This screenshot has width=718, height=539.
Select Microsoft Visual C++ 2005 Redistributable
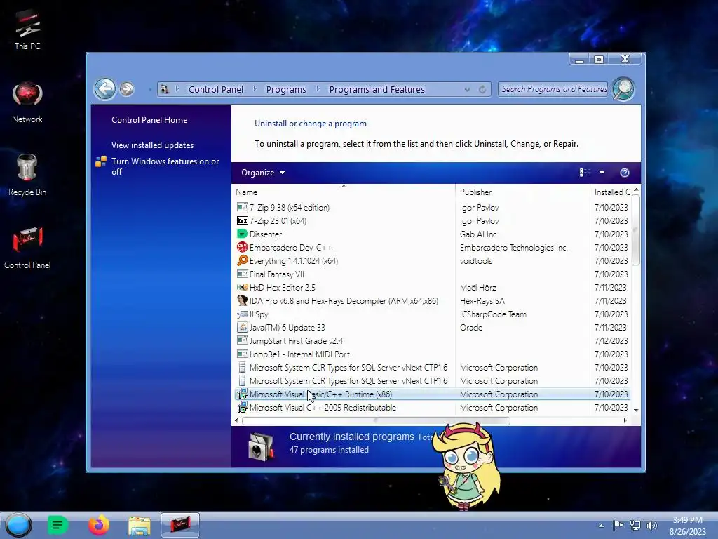(x=432, y=408)
